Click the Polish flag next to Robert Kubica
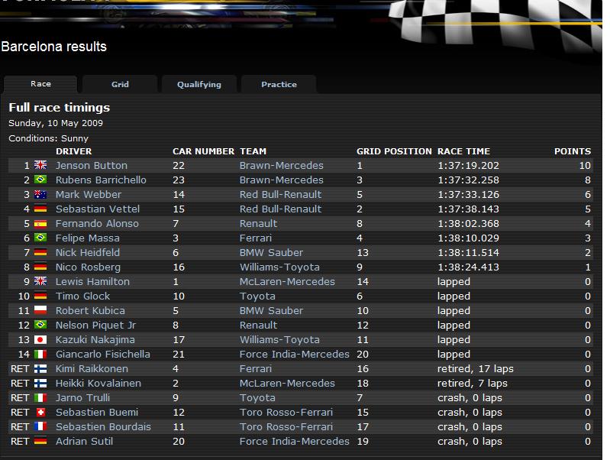Screen dimensions: 610x460 [40, 310]
